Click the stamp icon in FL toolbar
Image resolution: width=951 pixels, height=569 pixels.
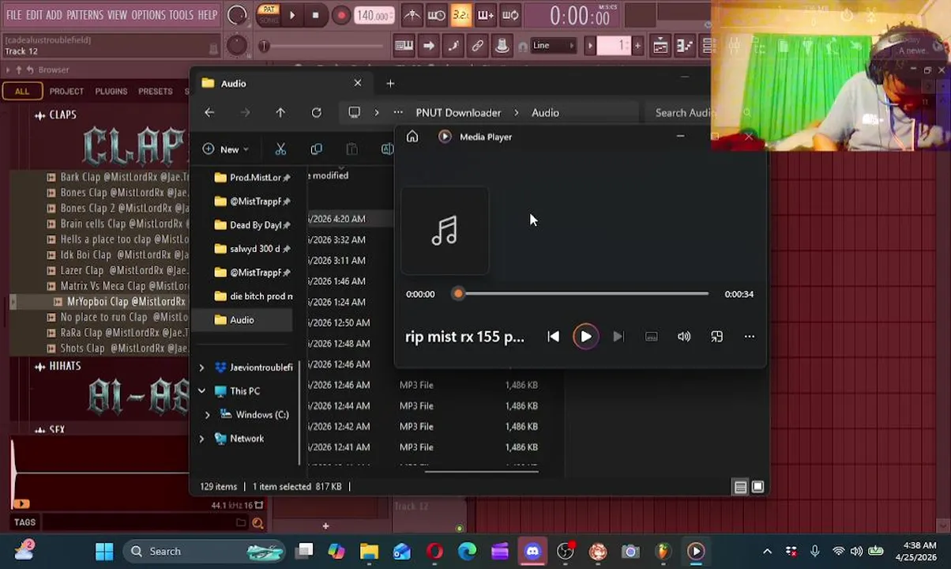(502, 46)
